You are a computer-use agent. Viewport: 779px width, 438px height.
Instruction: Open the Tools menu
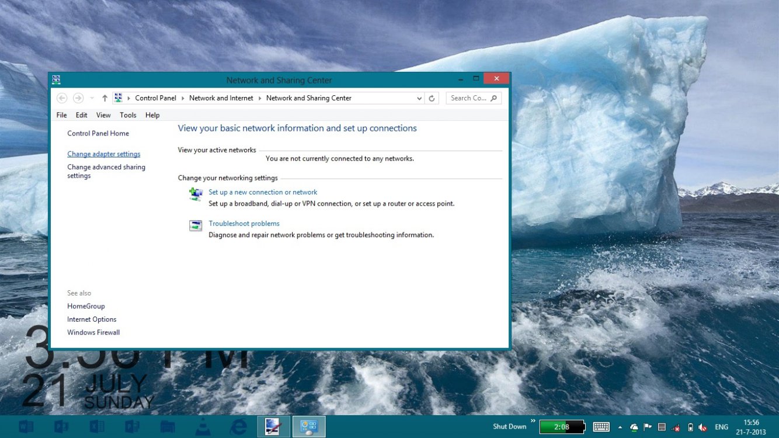[128, 115]
